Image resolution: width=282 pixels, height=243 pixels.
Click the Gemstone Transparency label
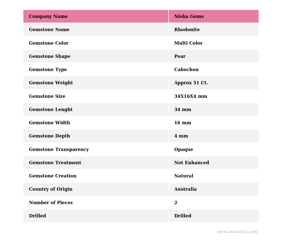[59, 150]
